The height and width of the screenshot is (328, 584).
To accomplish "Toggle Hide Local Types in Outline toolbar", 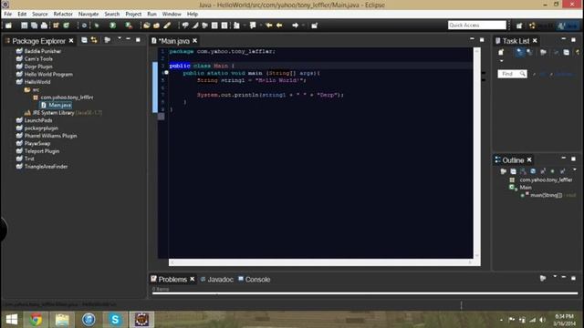I will tap(562, 171).
